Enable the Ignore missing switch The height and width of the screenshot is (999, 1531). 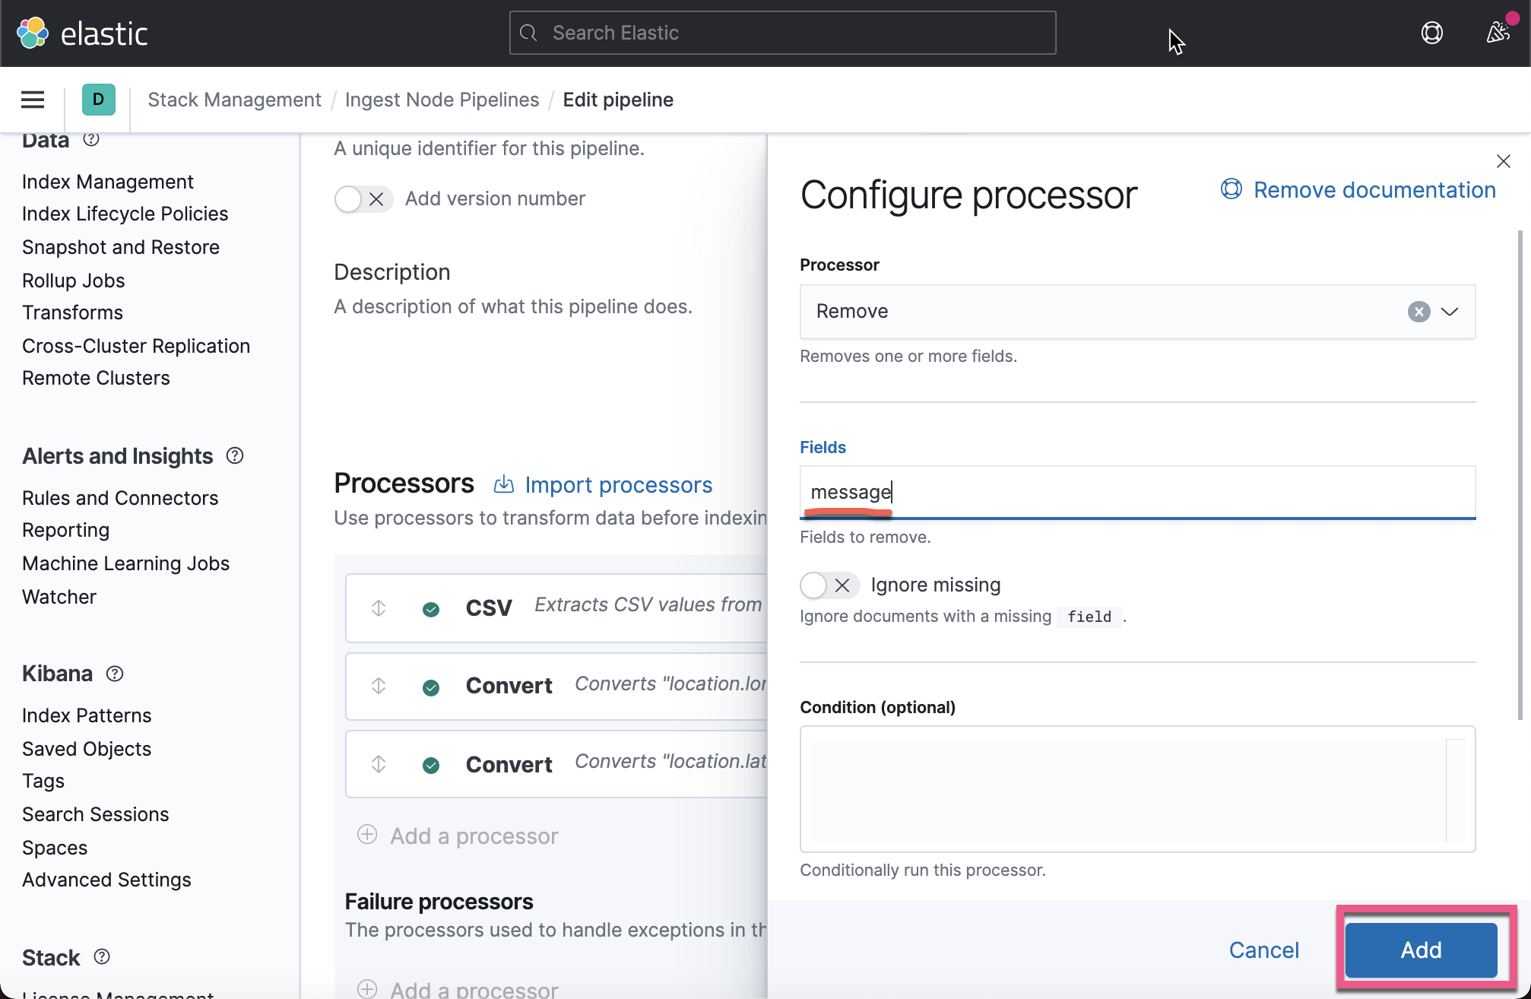click(813, 585)
